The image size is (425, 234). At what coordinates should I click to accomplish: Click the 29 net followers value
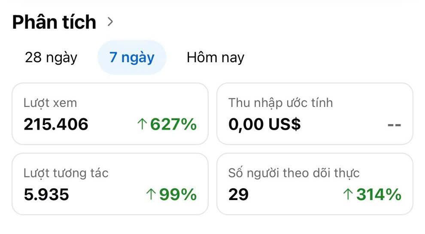tap(238, 195)
